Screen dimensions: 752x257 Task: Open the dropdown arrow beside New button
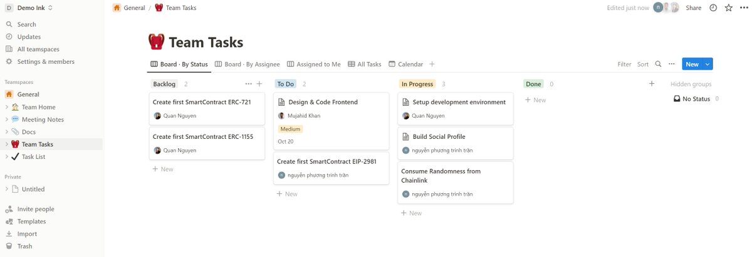[x=708, y=64]
